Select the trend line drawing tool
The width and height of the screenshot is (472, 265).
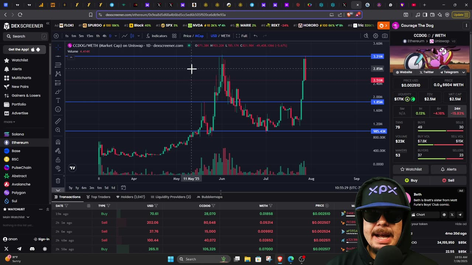58,56
